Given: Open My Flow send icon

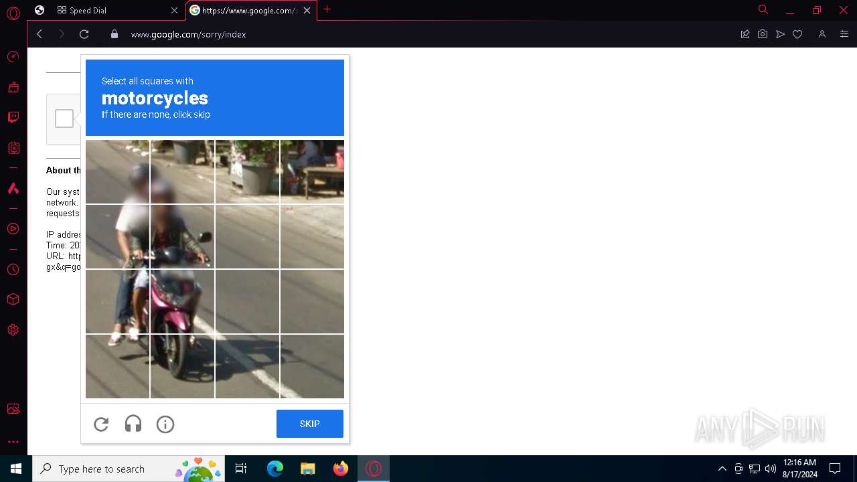Looking at the screenshot, I should click(x=780, y=34).
